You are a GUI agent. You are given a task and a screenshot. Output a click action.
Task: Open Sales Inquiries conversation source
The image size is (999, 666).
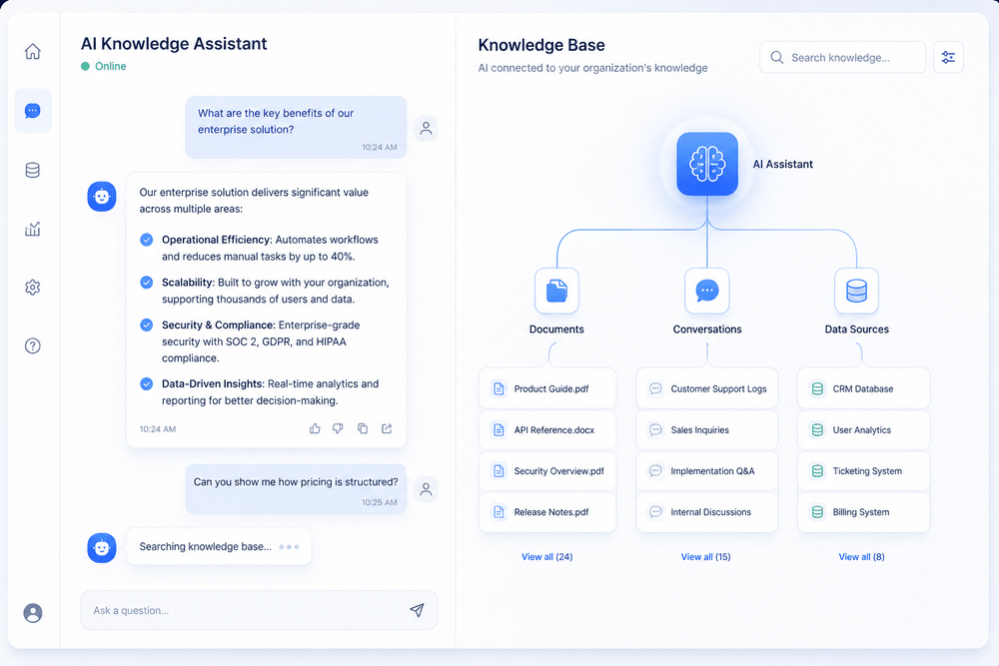pos(707,429)
